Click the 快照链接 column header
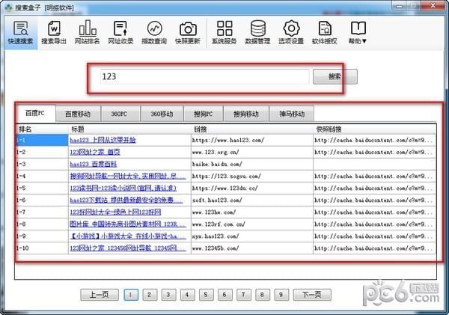Screen dimensions: 449x315 [375, 129]
